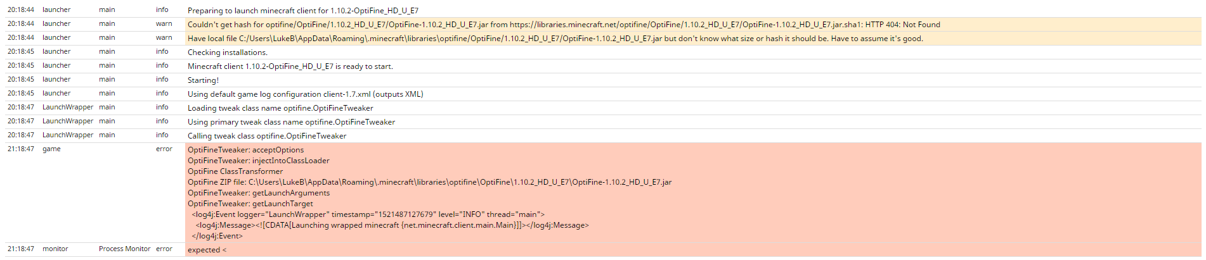Select the 'log4j:Event logger="LaunchWrapper"' line
The image size is (1206, 260).
pyautogui.click(x=368, y=214)
